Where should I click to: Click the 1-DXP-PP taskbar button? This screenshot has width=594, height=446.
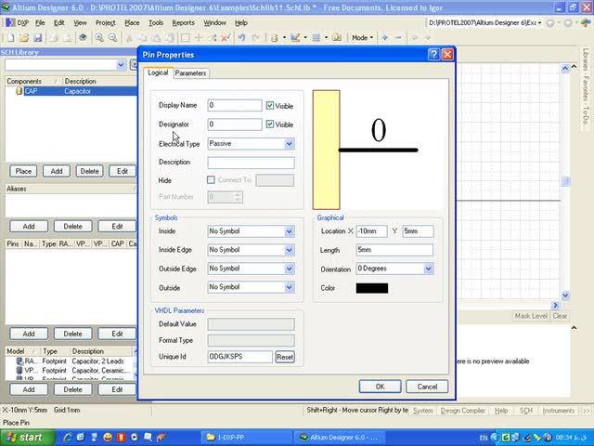[246, 438]
